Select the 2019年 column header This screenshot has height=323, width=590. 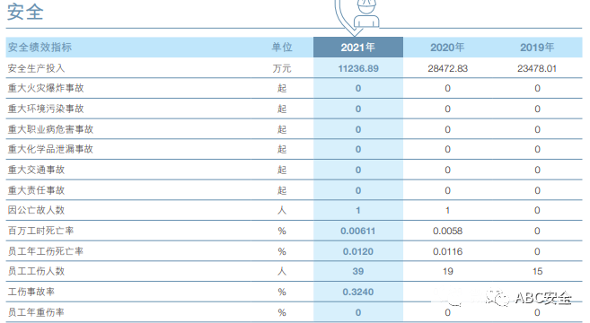[537, 48]
